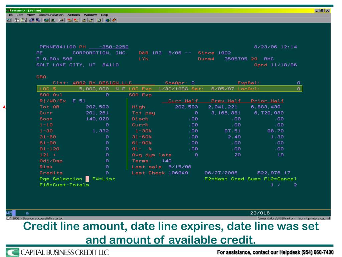
Task: Start macro recording with the Record icon
Action: [x=69, y=20]
